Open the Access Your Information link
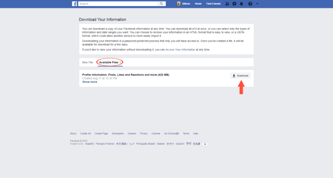This screenshot has height=178, width=333. click(x=180, y=50)
